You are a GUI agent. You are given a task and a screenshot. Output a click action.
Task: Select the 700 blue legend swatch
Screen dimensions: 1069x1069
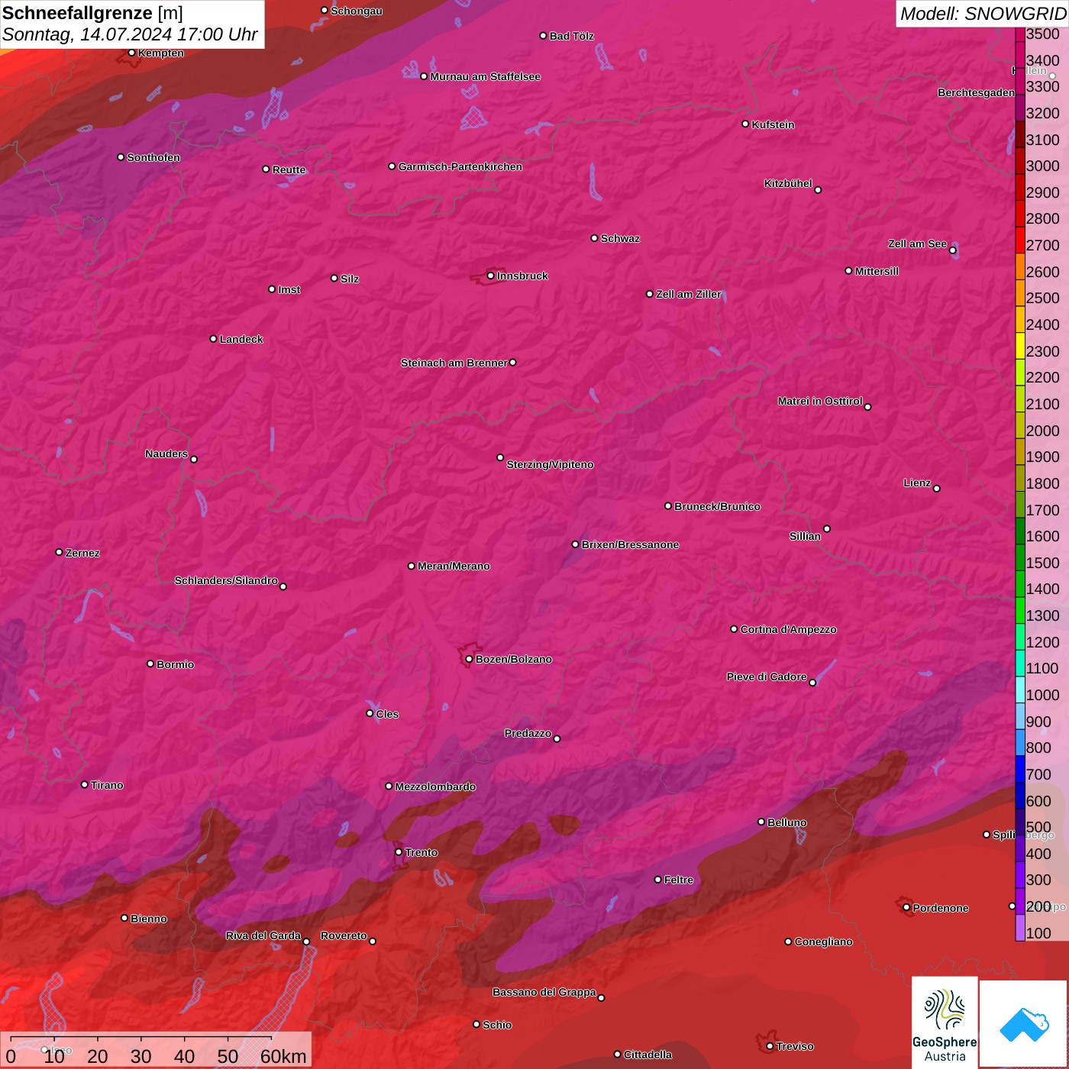(x=1020, y=769)
